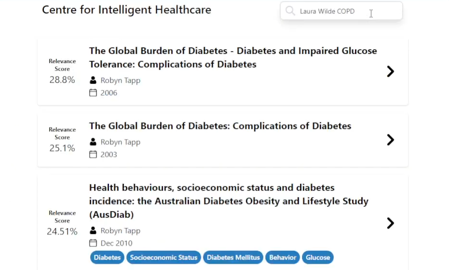Open The Global Burden of Diabetes: Complications title
This screenshot has width=449, height=270.
(x=220, y=126)
